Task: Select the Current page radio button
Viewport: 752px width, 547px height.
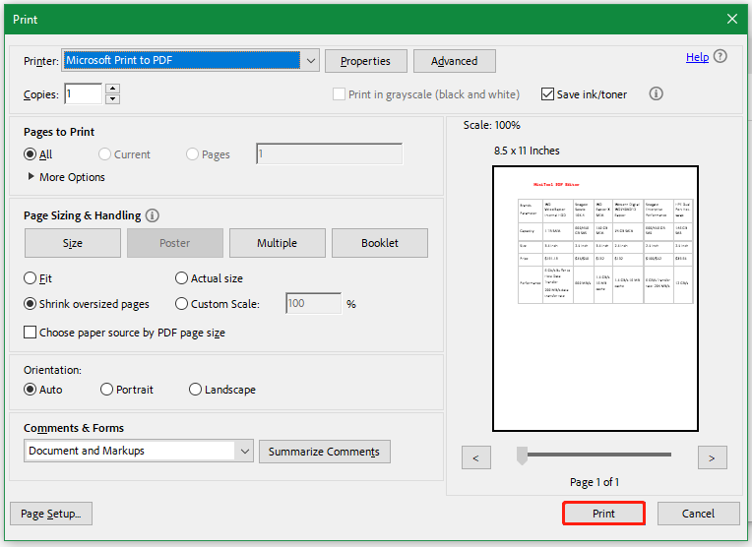Action: (x=104, y=153)
